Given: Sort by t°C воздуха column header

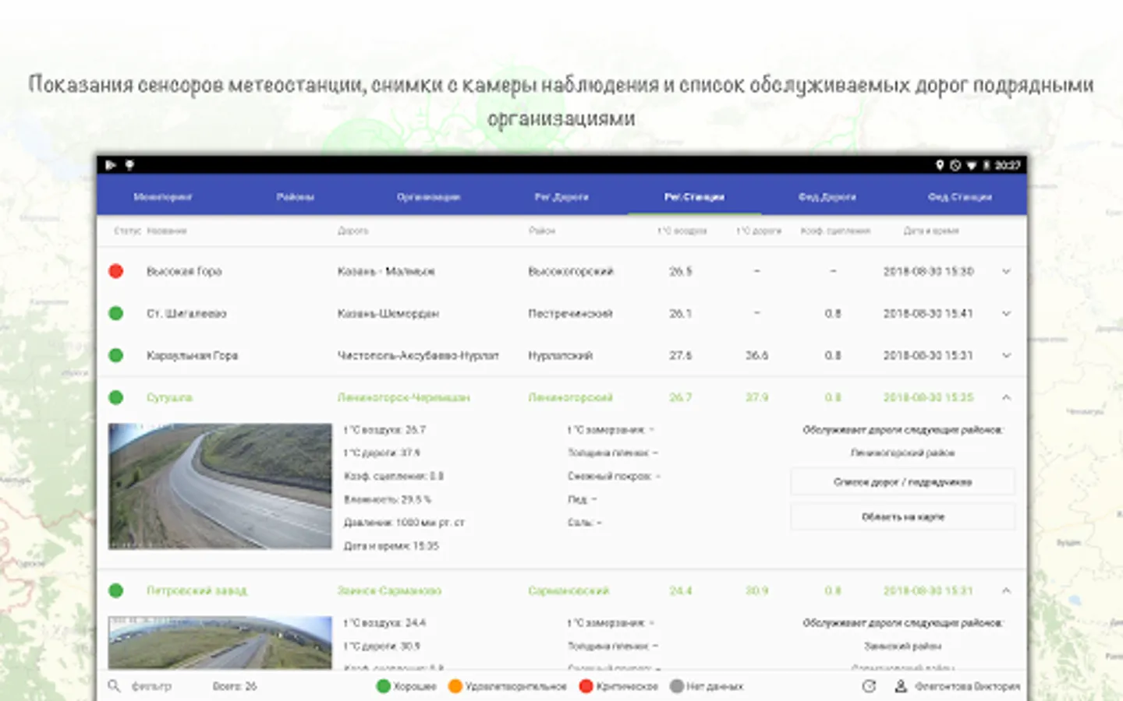Looking at the screenshot, I should pyautogui.click(x=682, y=231).
